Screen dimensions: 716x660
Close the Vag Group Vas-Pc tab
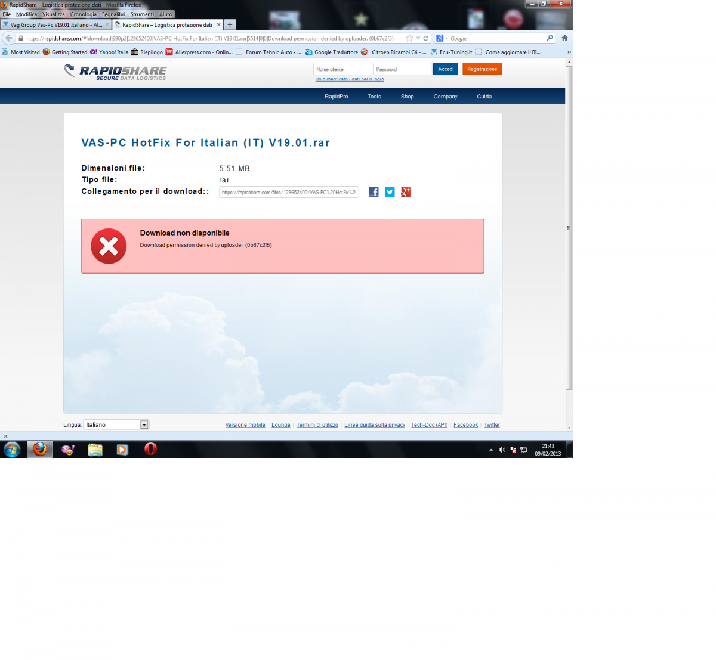107,24
